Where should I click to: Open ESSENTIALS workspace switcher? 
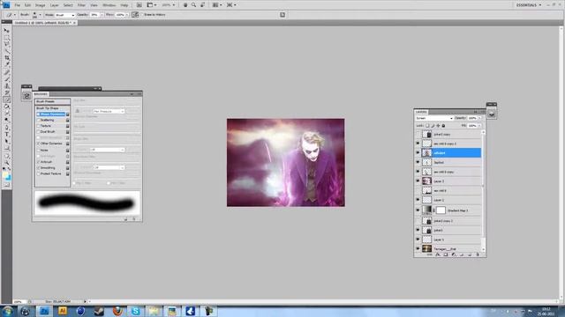(x=529, y=5)
